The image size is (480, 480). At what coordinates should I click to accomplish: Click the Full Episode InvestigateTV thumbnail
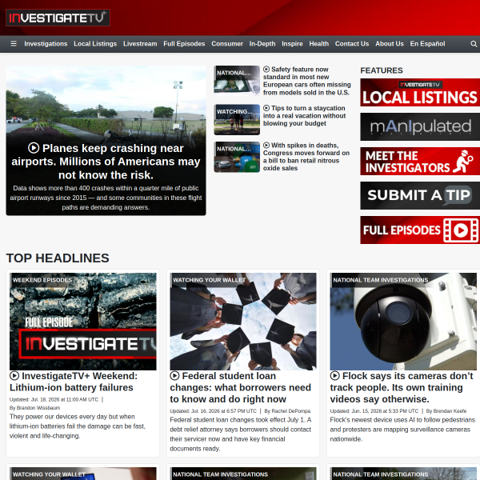click(83, 322)
